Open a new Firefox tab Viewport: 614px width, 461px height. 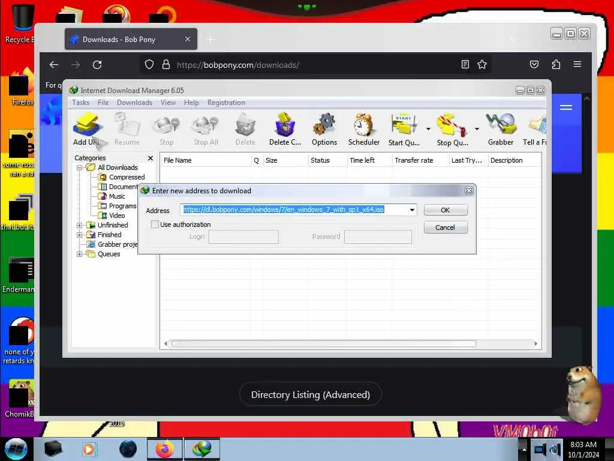(210, 40)
